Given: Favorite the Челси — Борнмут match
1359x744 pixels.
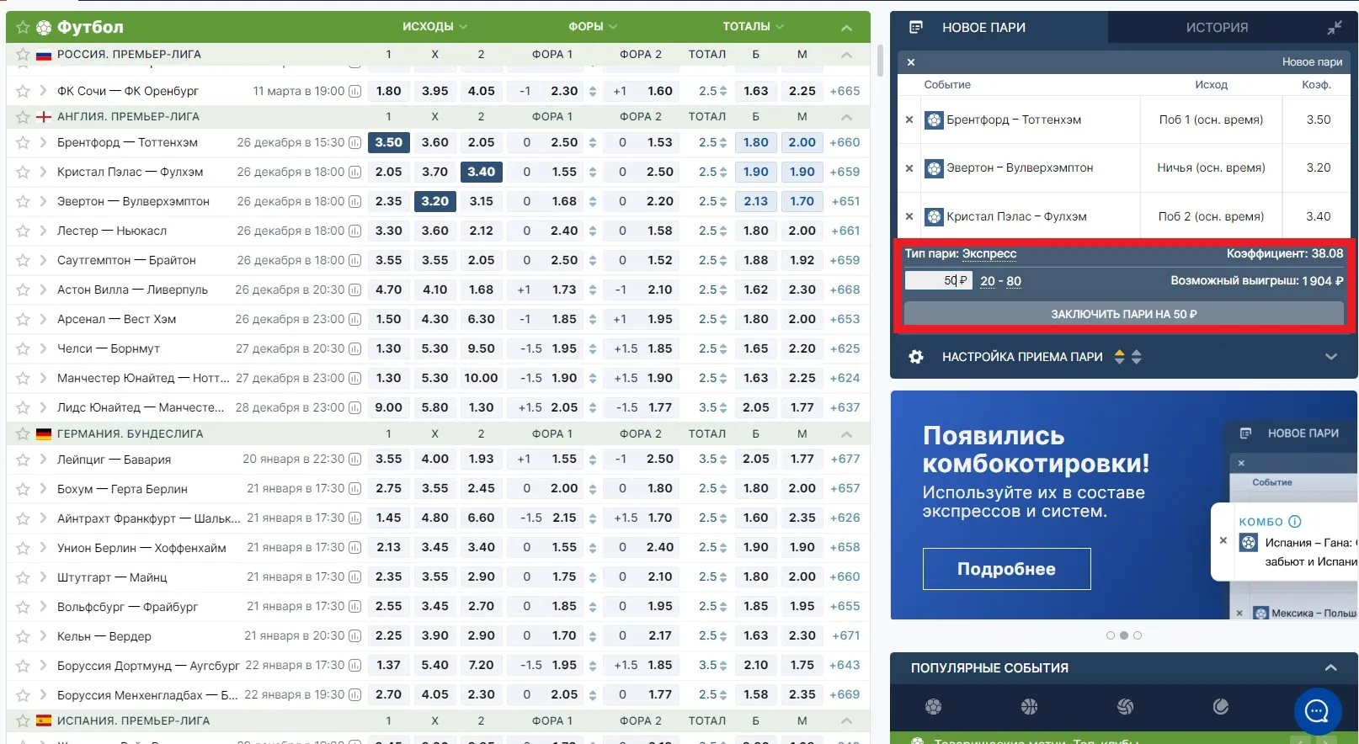Looking at the screenshot, I should (x=23, y=349).
